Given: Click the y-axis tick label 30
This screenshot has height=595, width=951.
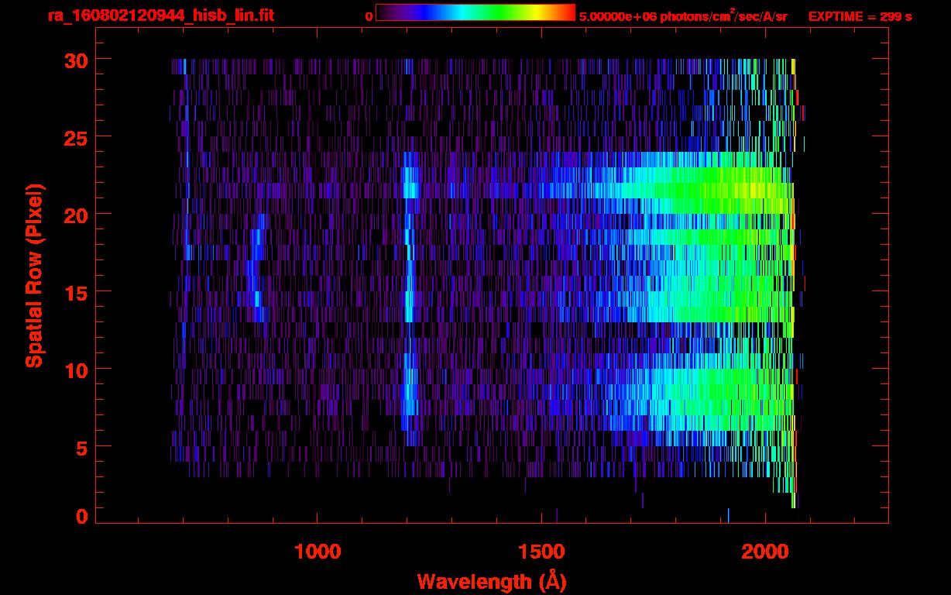Looking at the screenshot, I should tap(77, 60).
